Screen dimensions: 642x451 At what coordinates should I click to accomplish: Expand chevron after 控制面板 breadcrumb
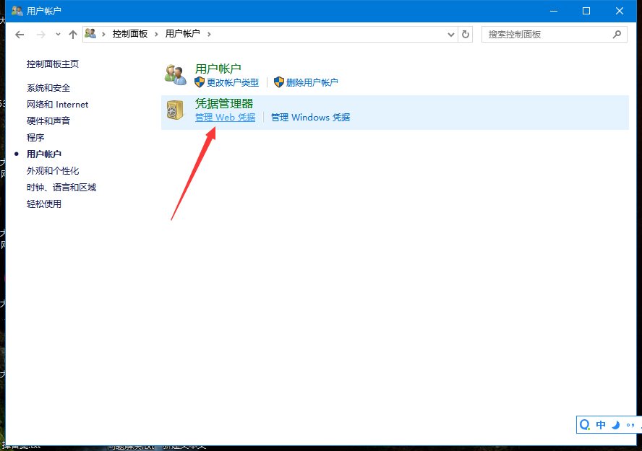pos(156,34)
